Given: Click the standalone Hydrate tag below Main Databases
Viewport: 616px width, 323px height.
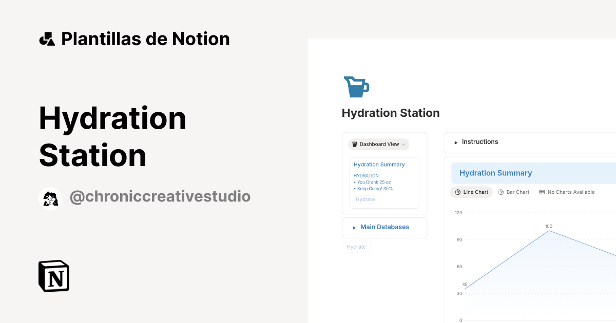Looking at the screenshot, I should coord(356,247).
